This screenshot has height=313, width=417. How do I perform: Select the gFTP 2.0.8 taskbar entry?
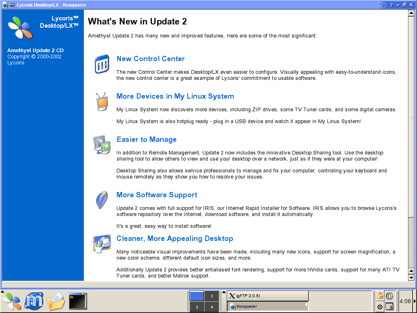(268, 296)
